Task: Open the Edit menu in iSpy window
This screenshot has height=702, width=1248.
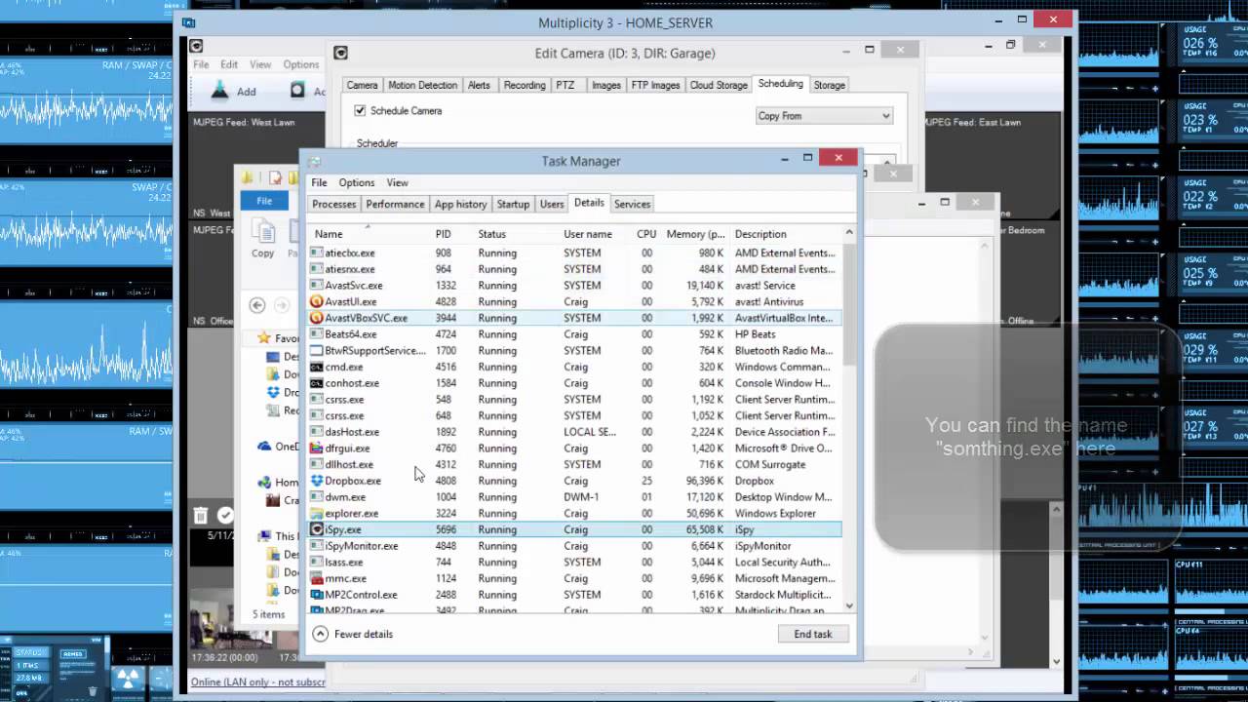Action: 229,64
